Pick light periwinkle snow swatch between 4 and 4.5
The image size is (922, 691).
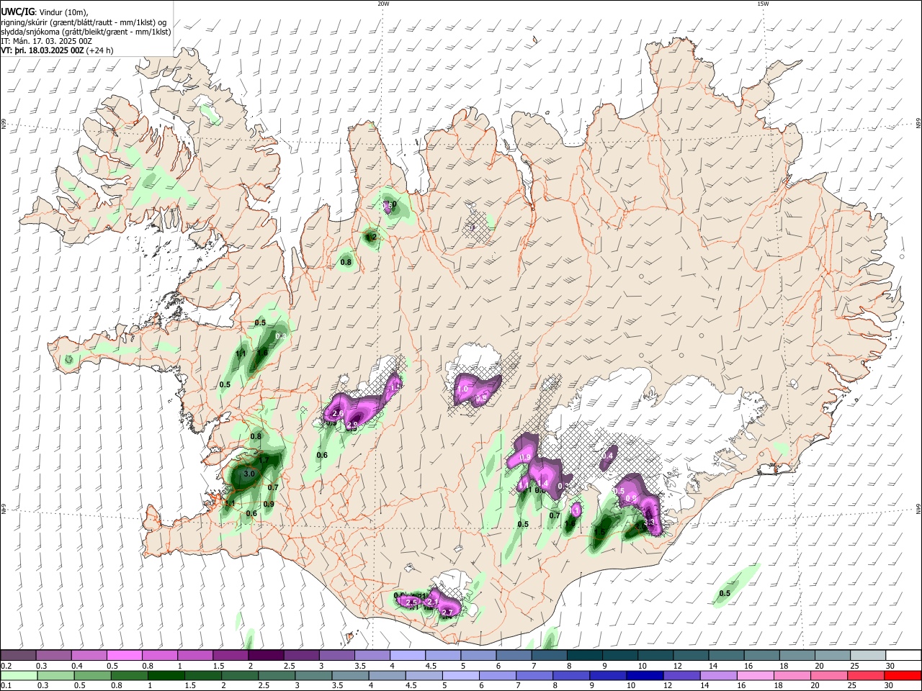click(x=408, y=656)
